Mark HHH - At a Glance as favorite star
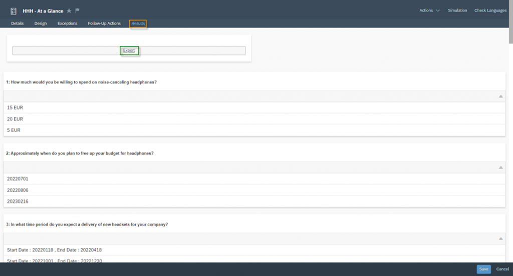Image resolution: width=513 pixels, height=276 pixels. tap(69, 11)
